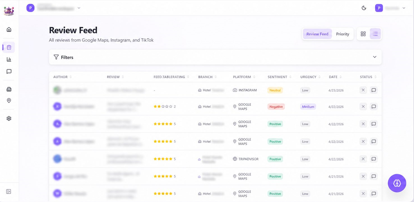Click the 2-star rating in Negative row
The height and width of the screenshot is (202, 414).
coord(165,107)
